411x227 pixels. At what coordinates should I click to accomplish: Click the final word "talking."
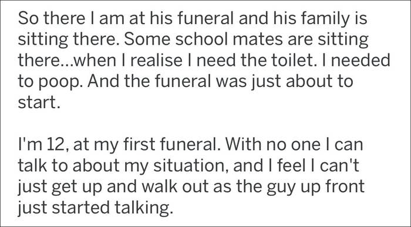coord(144,209)
